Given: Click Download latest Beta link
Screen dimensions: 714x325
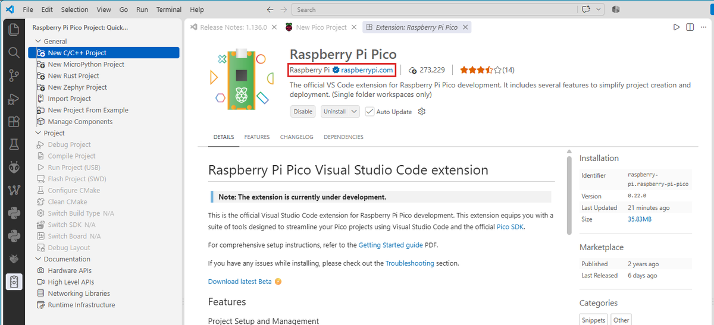Looking at the screenshot, I should coord(240,282).
